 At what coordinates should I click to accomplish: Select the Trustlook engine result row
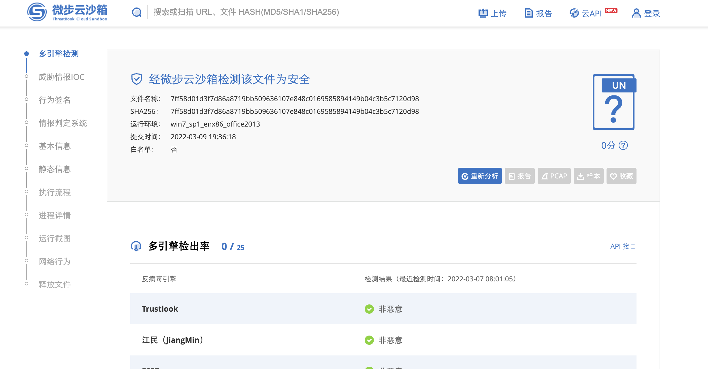click(383, 309)
